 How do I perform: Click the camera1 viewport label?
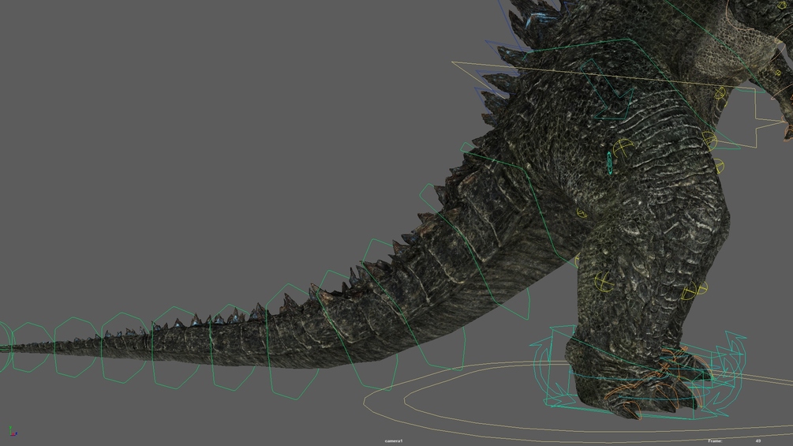394,441
